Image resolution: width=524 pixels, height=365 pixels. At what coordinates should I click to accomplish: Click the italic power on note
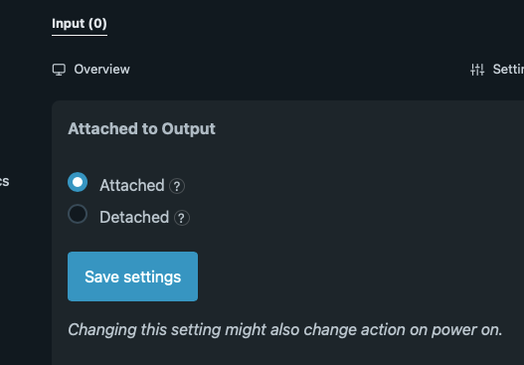[x=285, y=330]
